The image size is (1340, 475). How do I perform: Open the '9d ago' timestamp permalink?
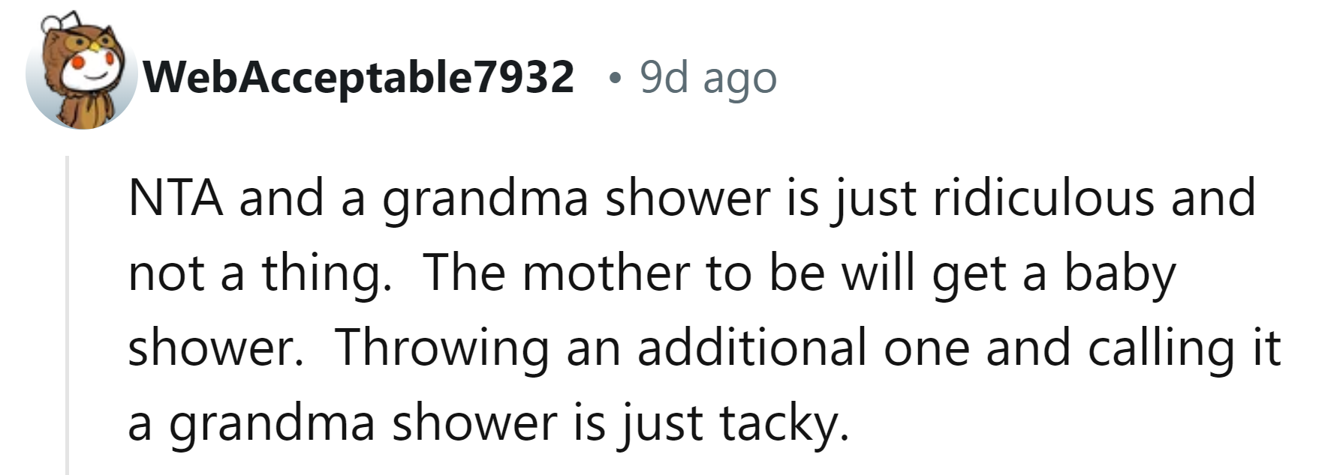(708, 77)
